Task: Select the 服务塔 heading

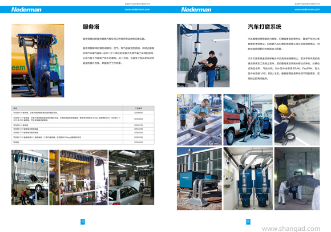Action: 91,27
